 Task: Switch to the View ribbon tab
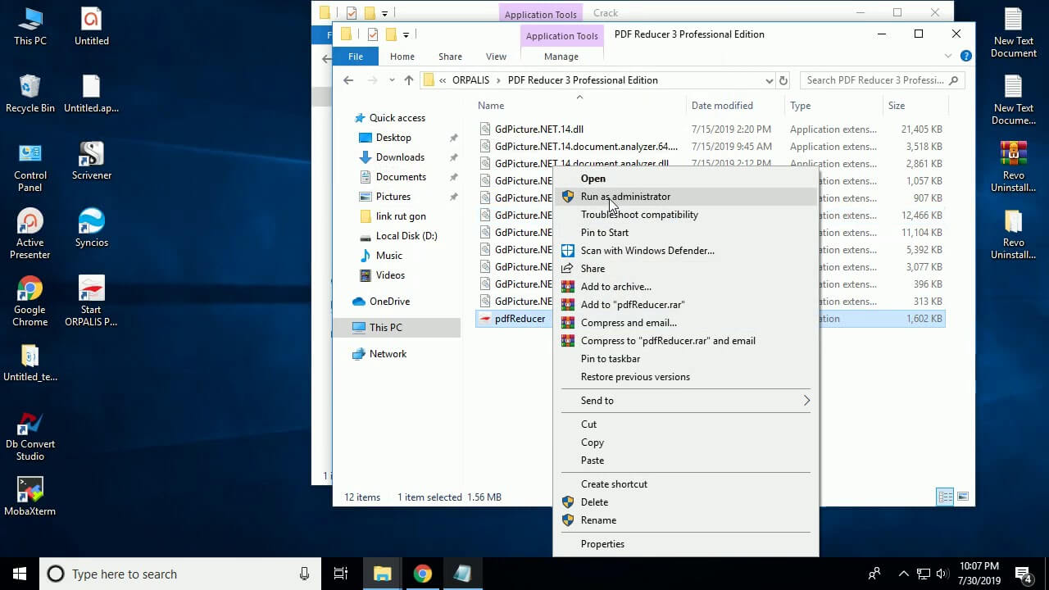point(496,57)
